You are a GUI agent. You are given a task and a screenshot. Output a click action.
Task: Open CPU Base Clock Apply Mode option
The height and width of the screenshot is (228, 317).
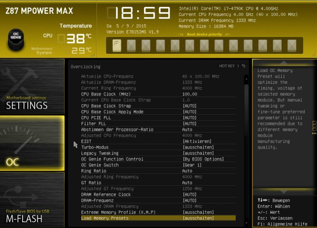coord(190,112)
